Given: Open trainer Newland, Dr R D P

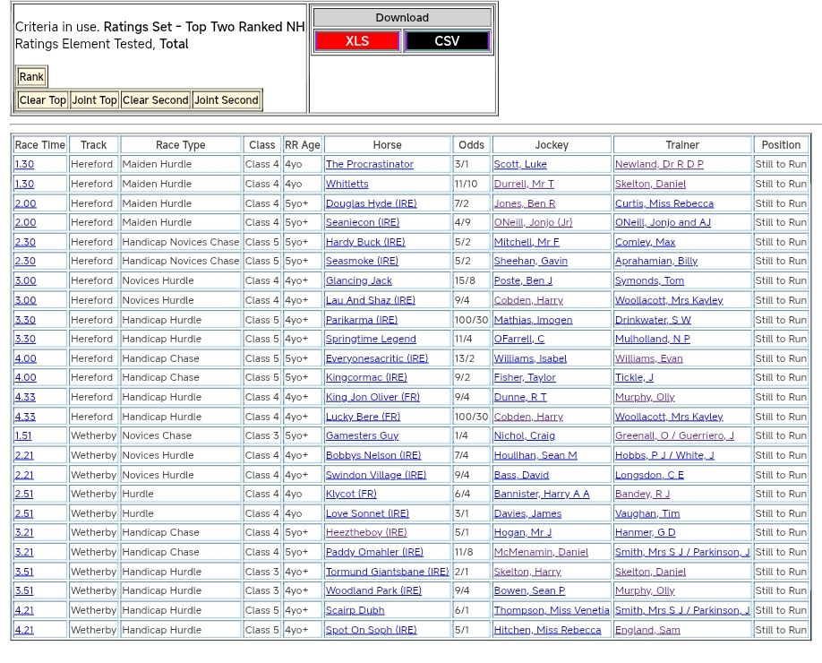Looking at the screenshot, I should point(659,165).
